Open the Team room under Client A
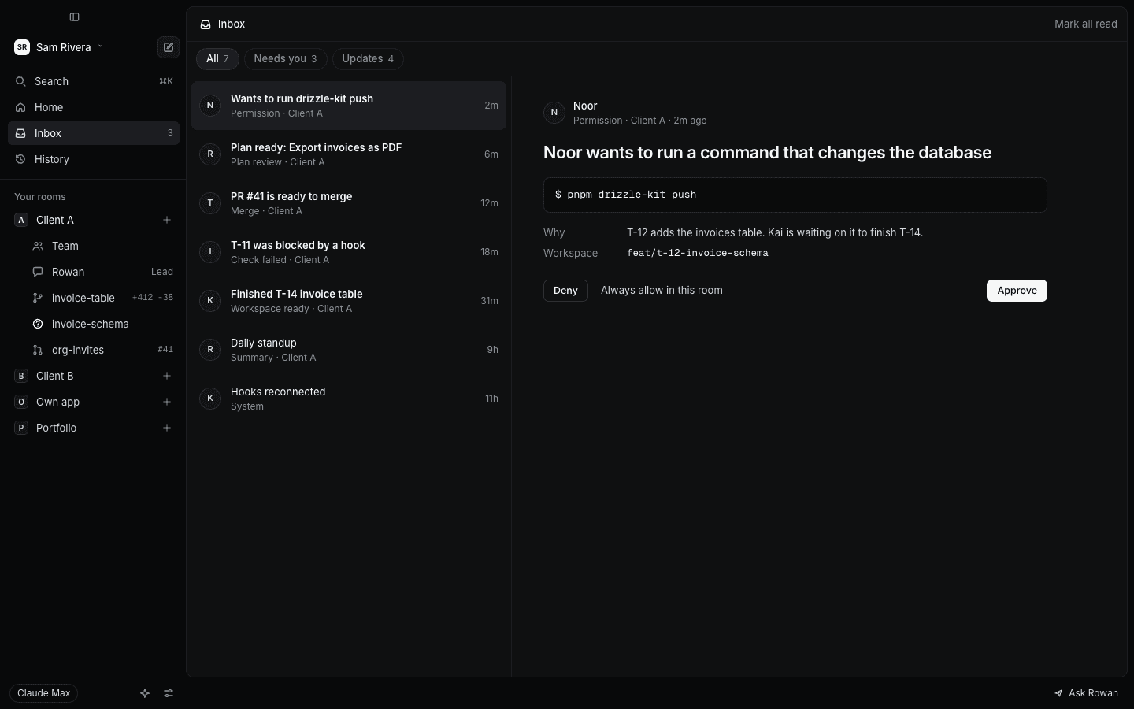 click(102, 246)
